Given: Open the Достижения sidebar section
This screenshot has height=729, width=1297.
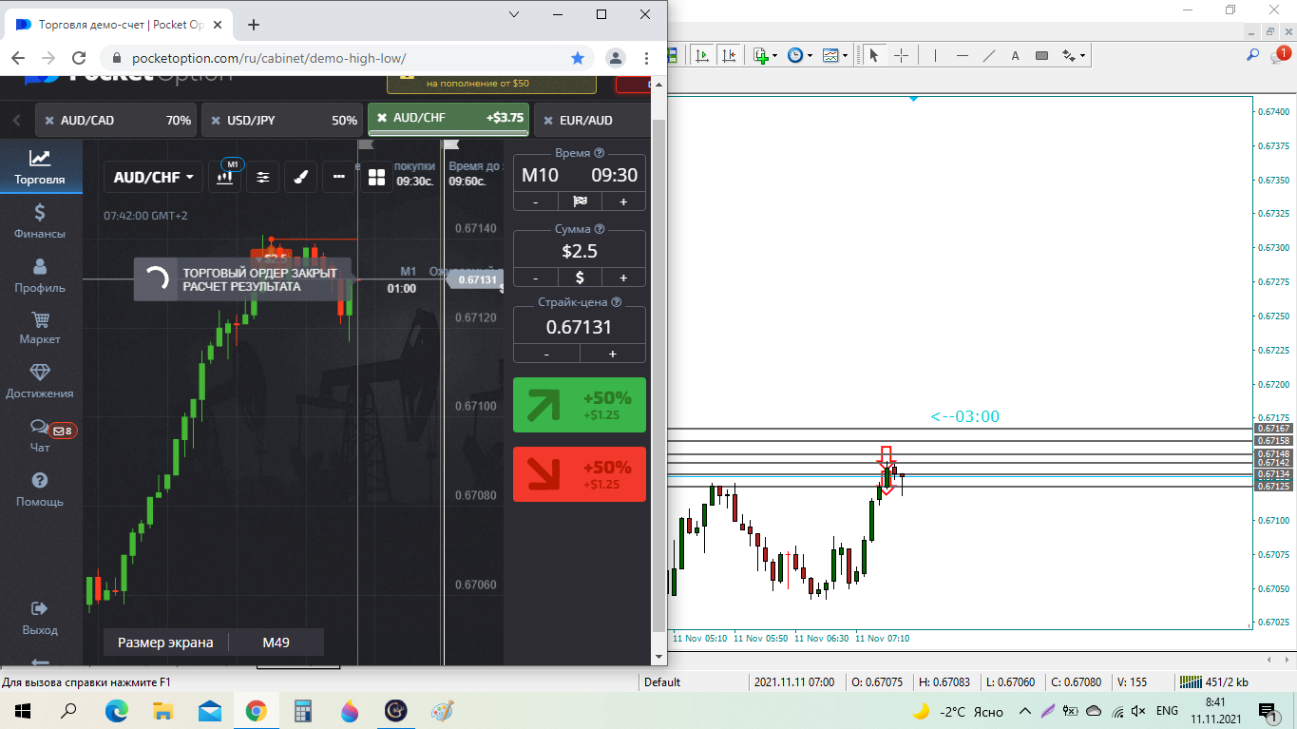Looking at the screenshot, I should 40,381.
